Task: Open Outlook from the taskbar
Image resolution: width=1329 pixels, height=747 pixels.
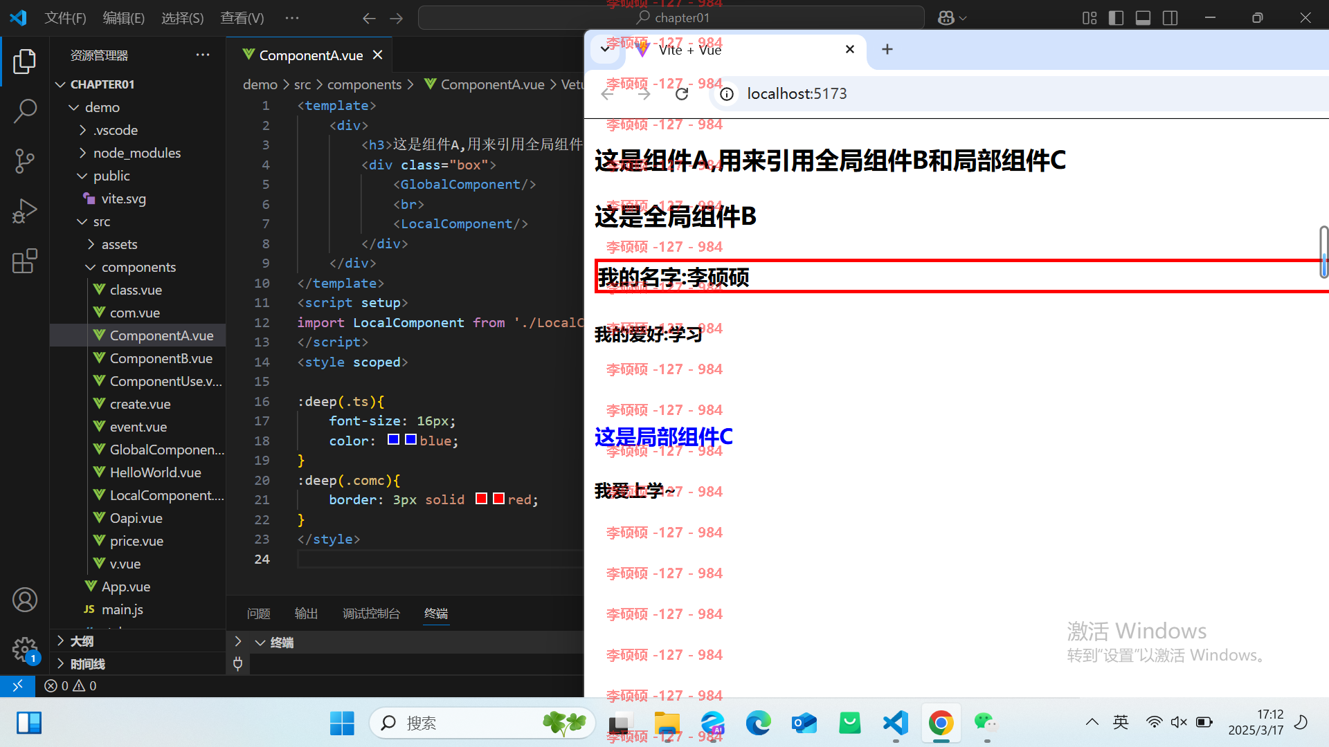Action: click(x=804, y=723)
